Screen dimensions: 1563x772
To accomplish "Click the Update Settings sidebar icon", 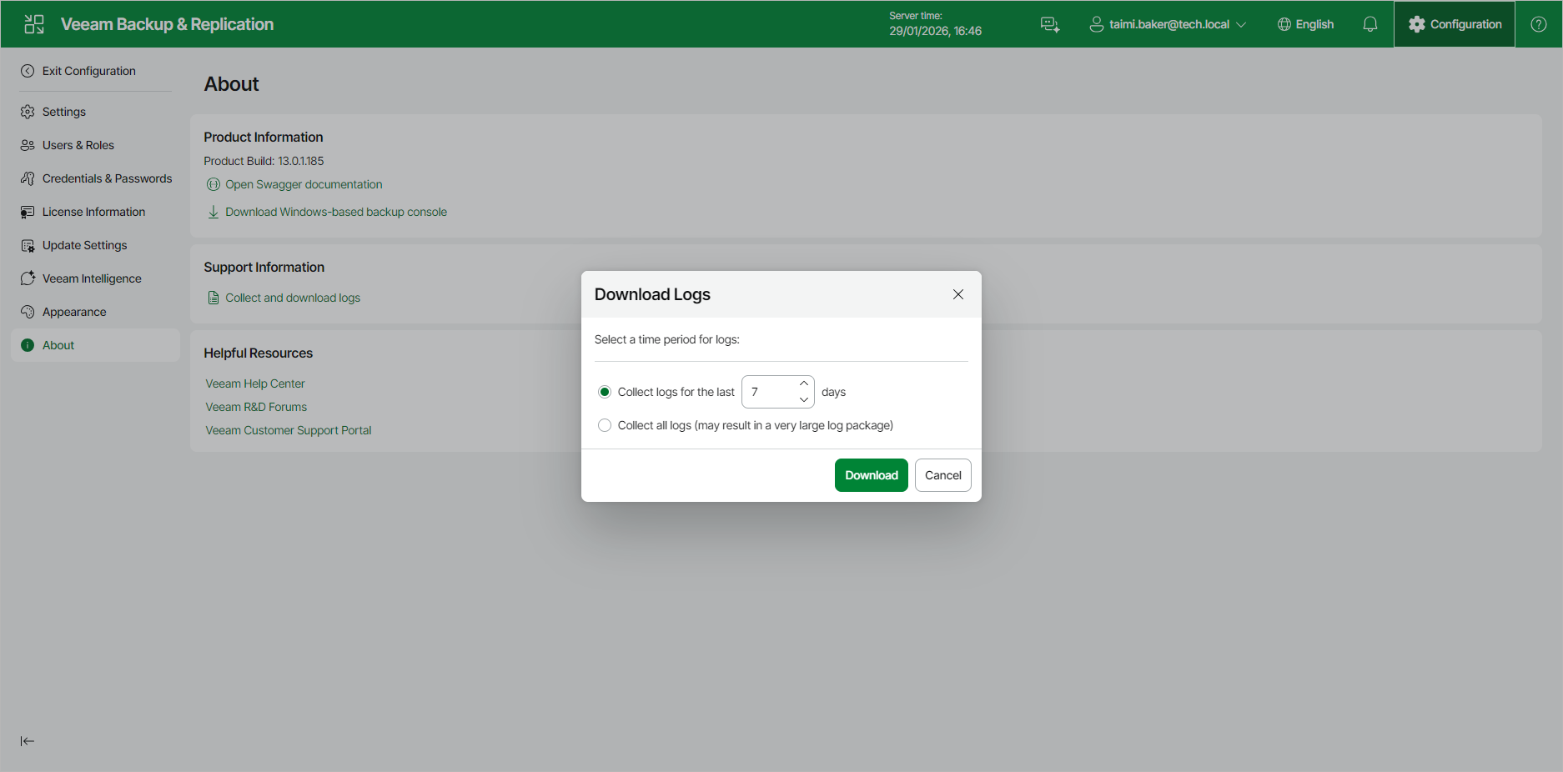I will pos(28,244).
